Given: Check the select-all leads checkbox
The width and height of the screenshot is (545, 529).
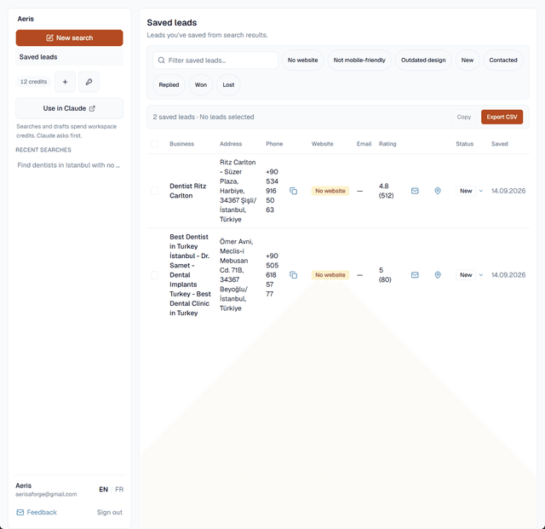Looking at the screenshot, I should [154, 144].
